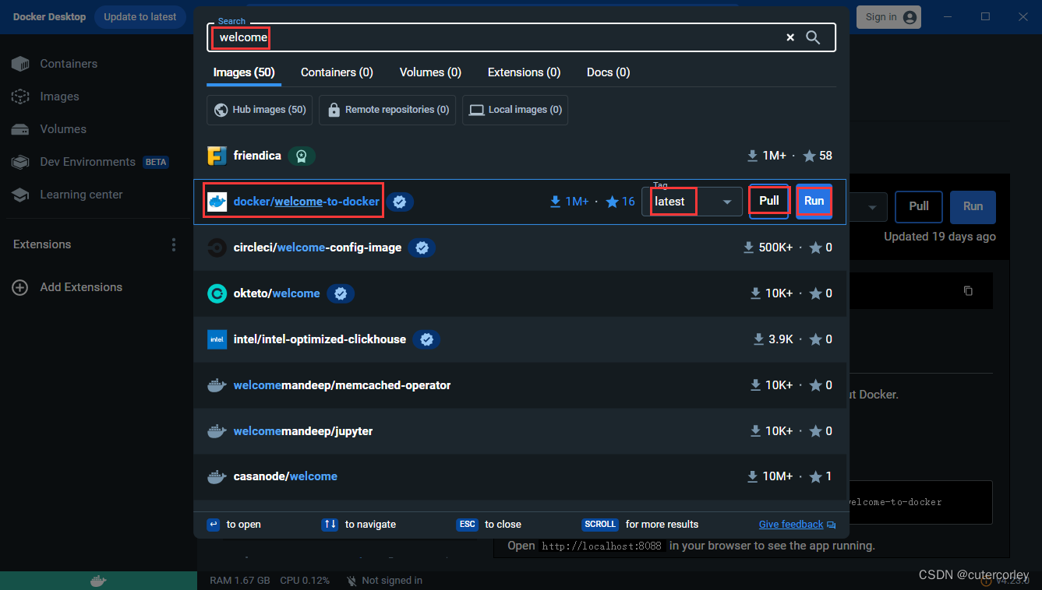Switch to Docs (0) tab
Image resolution: width=1042 pixels, height=590 pixels.
(608, 72)
